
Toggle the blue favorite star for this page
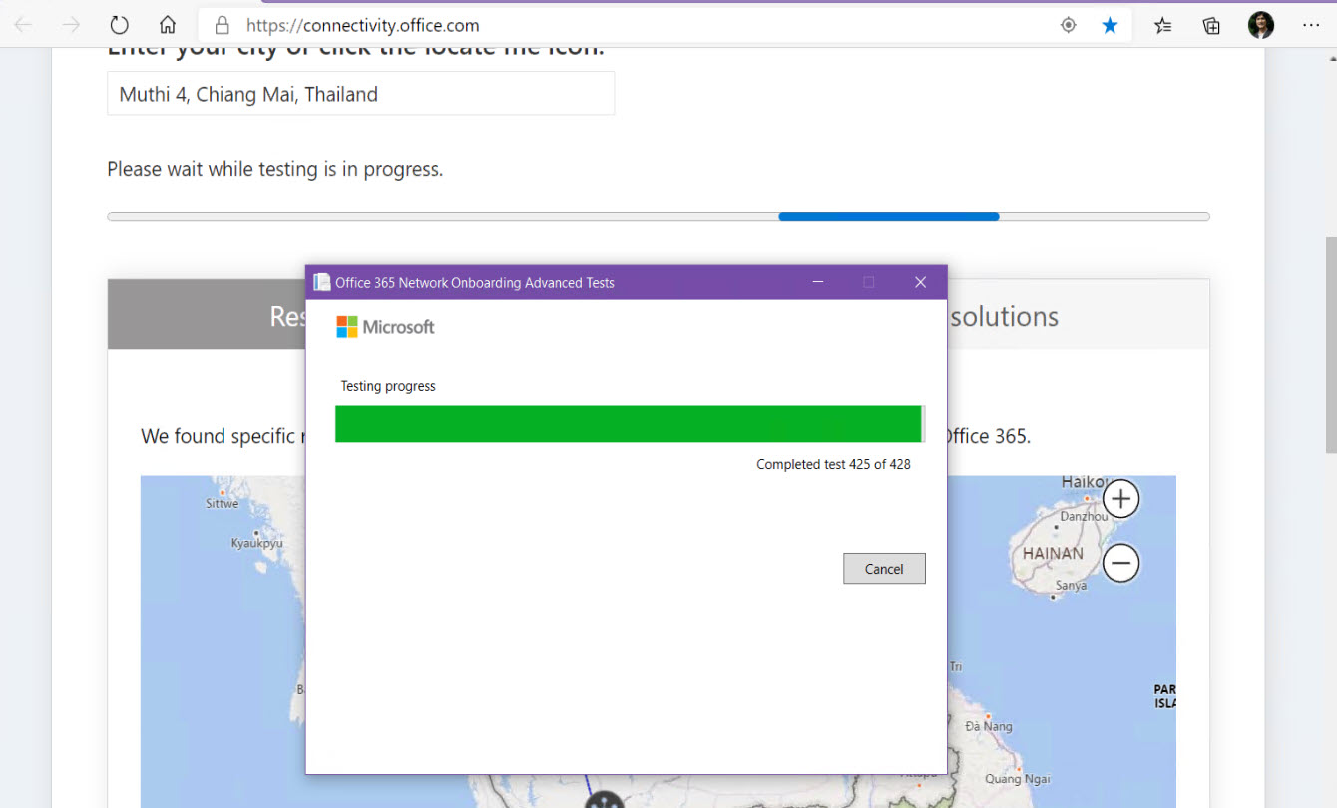pyautogui.click(x=1110, y=26)
